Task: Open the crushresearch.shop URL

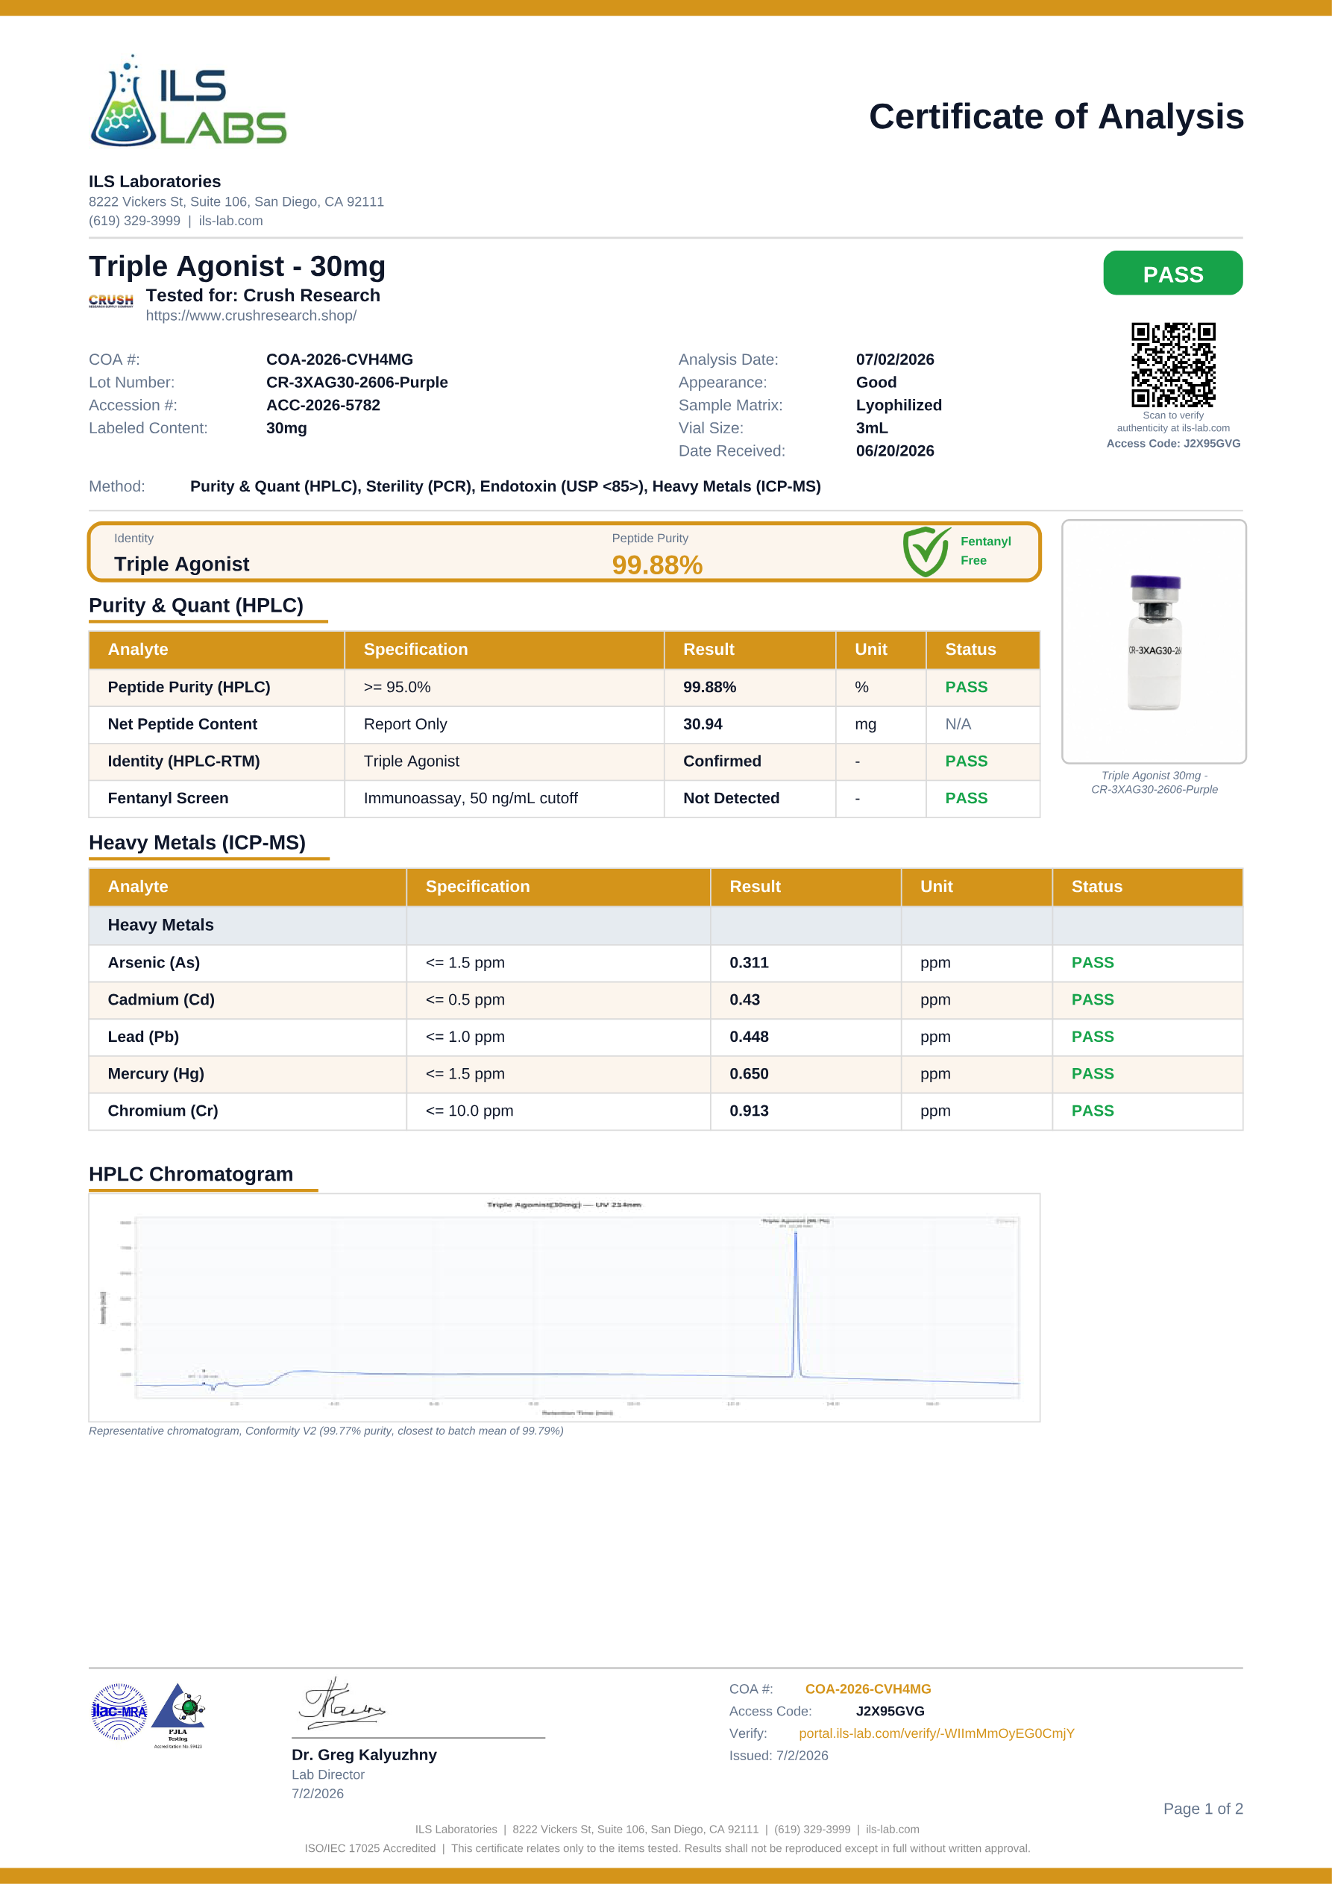Action: tap(251, 316)
